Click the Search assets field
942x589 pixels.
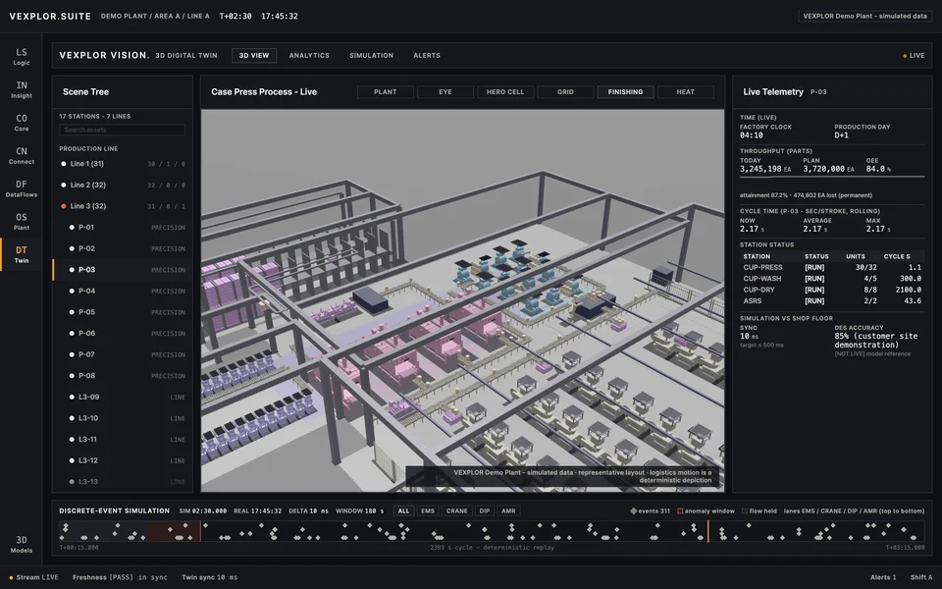point(122,130)
